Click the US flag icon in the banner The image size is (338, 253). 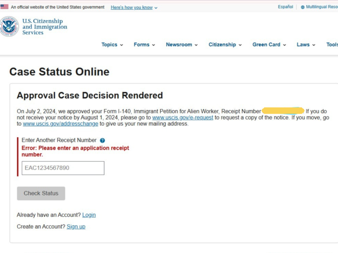point(5,7)
